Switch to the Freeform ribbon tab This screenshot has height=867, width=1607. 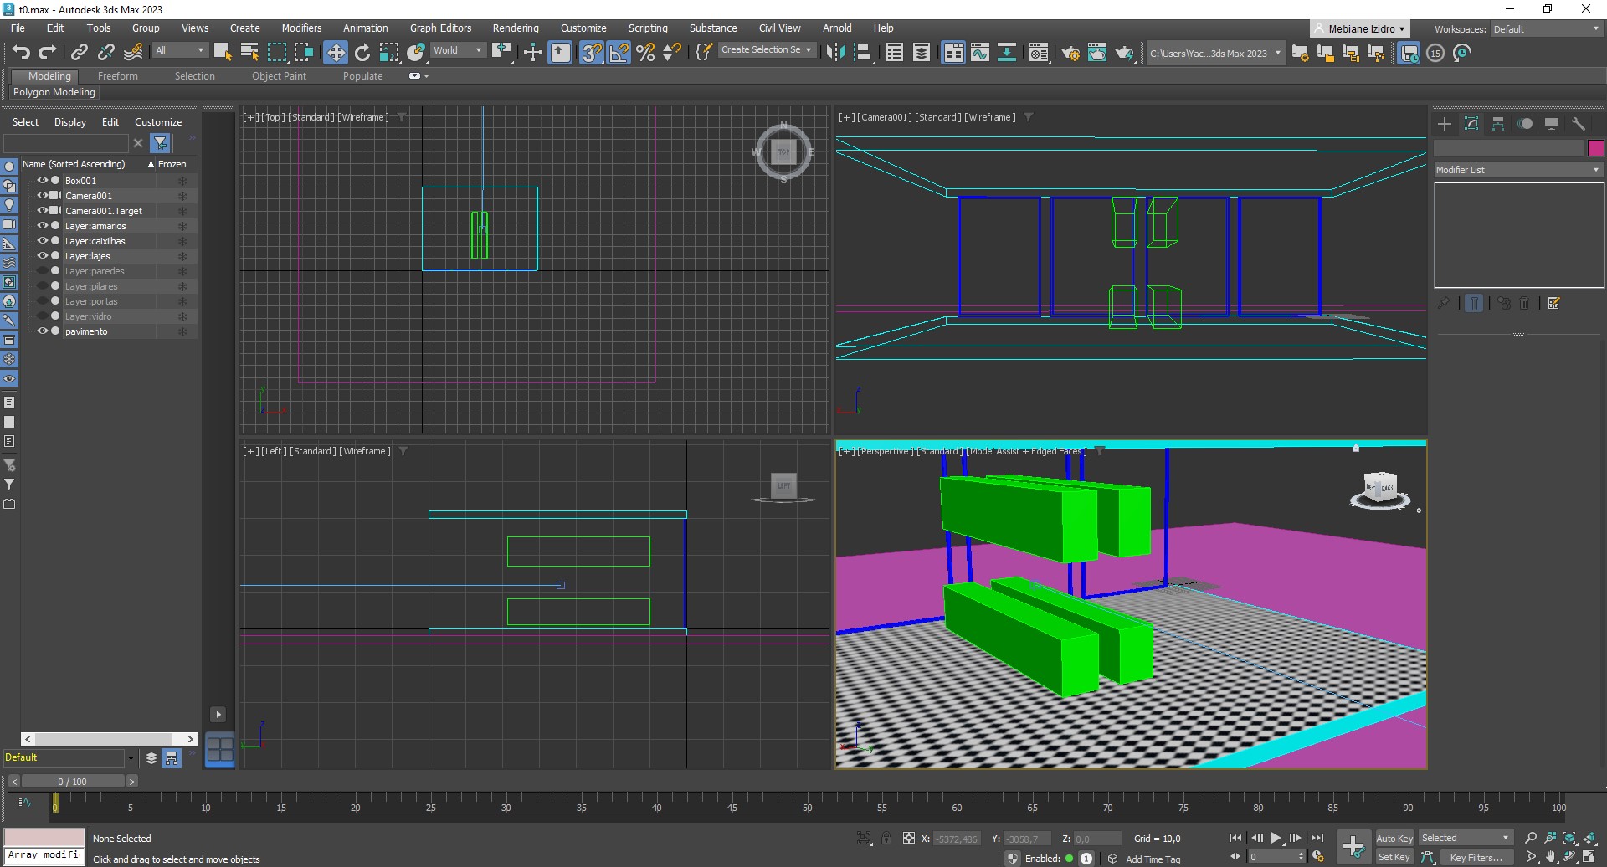tap(117, 76)
